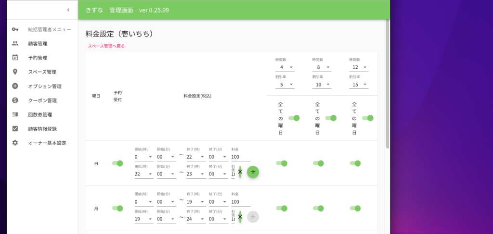Click the location pin icon for スペース管理
The image size is (493, 234).
(x=15, y=72)
